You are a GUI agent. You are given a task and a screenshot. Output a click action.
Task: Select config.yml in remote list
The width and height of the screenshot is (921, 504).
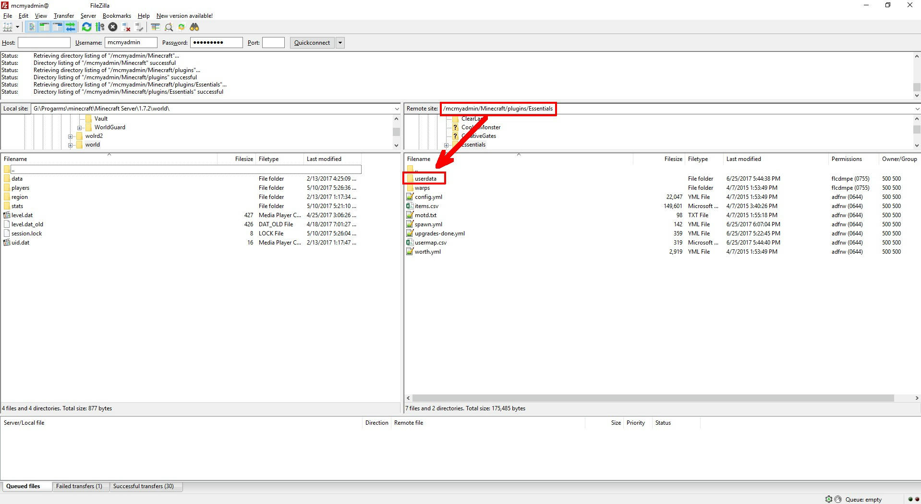coord(428,197)
